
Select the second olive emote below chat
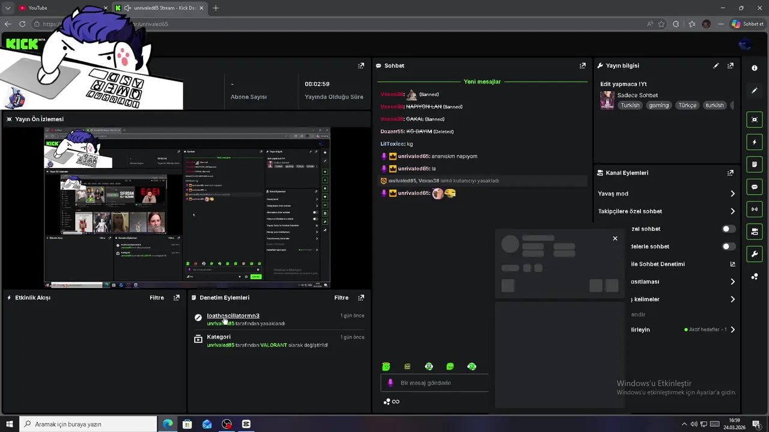[407, 367]
